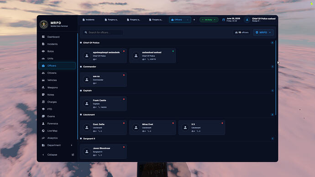
Task: Collapse the sidebar with Collapse button
Action: pos(50,155)
